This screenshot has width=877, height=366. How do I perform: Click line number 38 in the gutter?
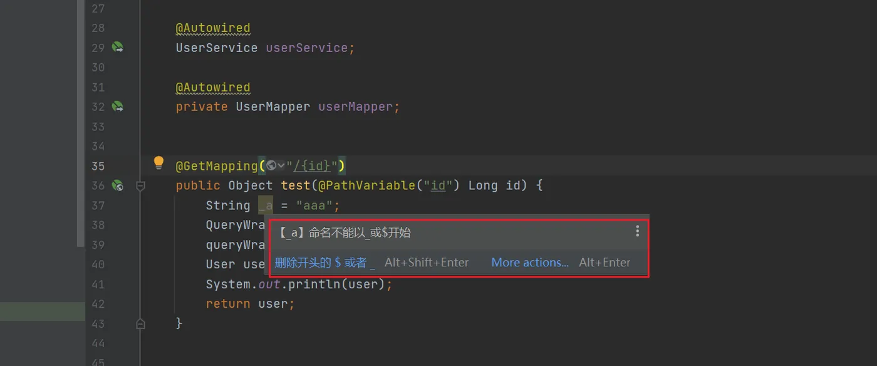pos(98,225)
